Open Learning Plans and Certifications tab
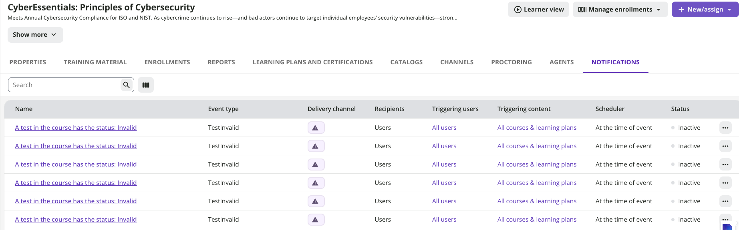The image size is (739, 230). click(x=313, y=62)
